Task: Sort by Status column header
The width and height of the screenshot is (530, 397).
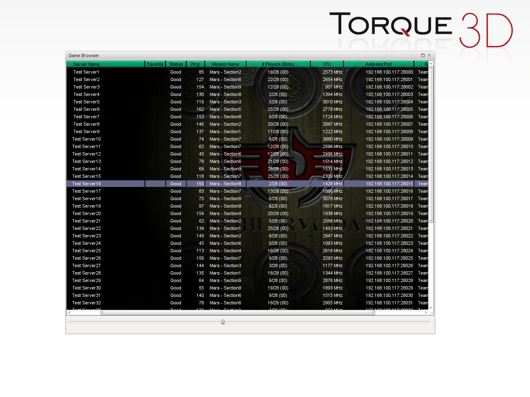Action: pos(176,64)
